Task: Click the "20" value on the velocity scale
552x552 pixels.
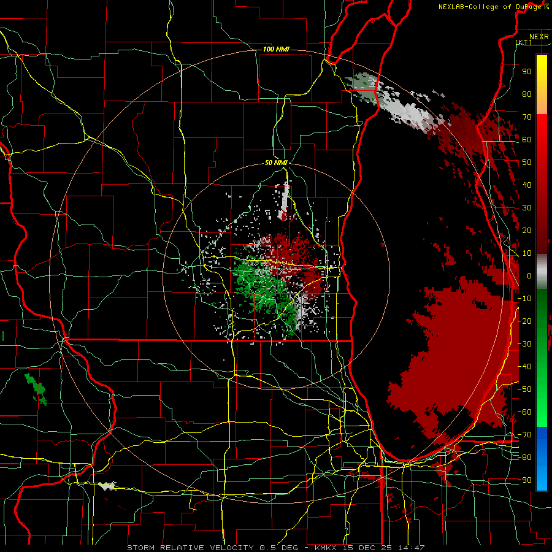Action: [x=527, y=230]
